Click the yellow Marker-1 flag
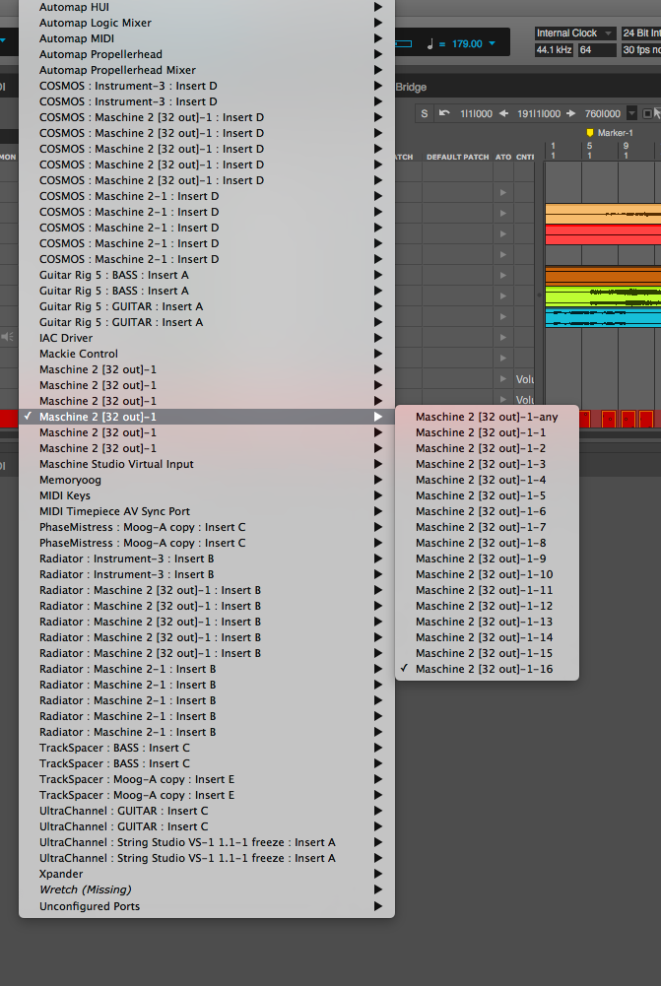This screenshot has width=661, height=986. 589,133
